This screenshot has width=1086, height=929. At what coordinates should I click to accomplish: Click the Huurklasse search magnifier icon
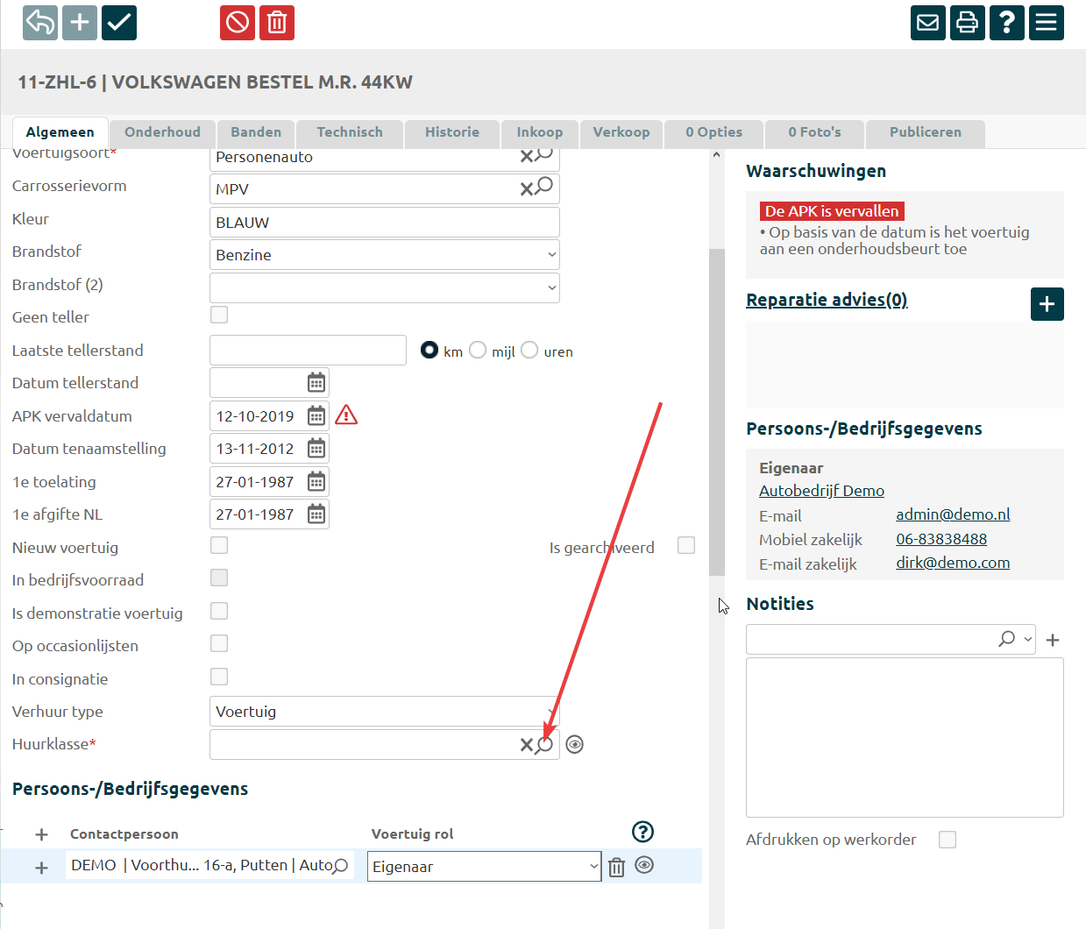pos(545,744)
